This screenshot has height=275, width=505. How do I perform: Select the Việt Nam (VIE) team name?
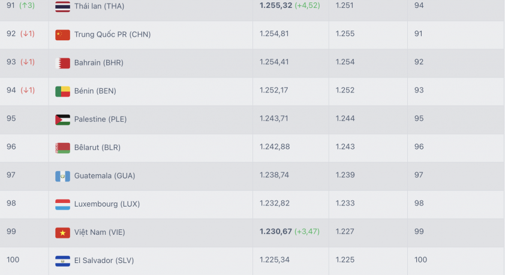coord(100,232)
